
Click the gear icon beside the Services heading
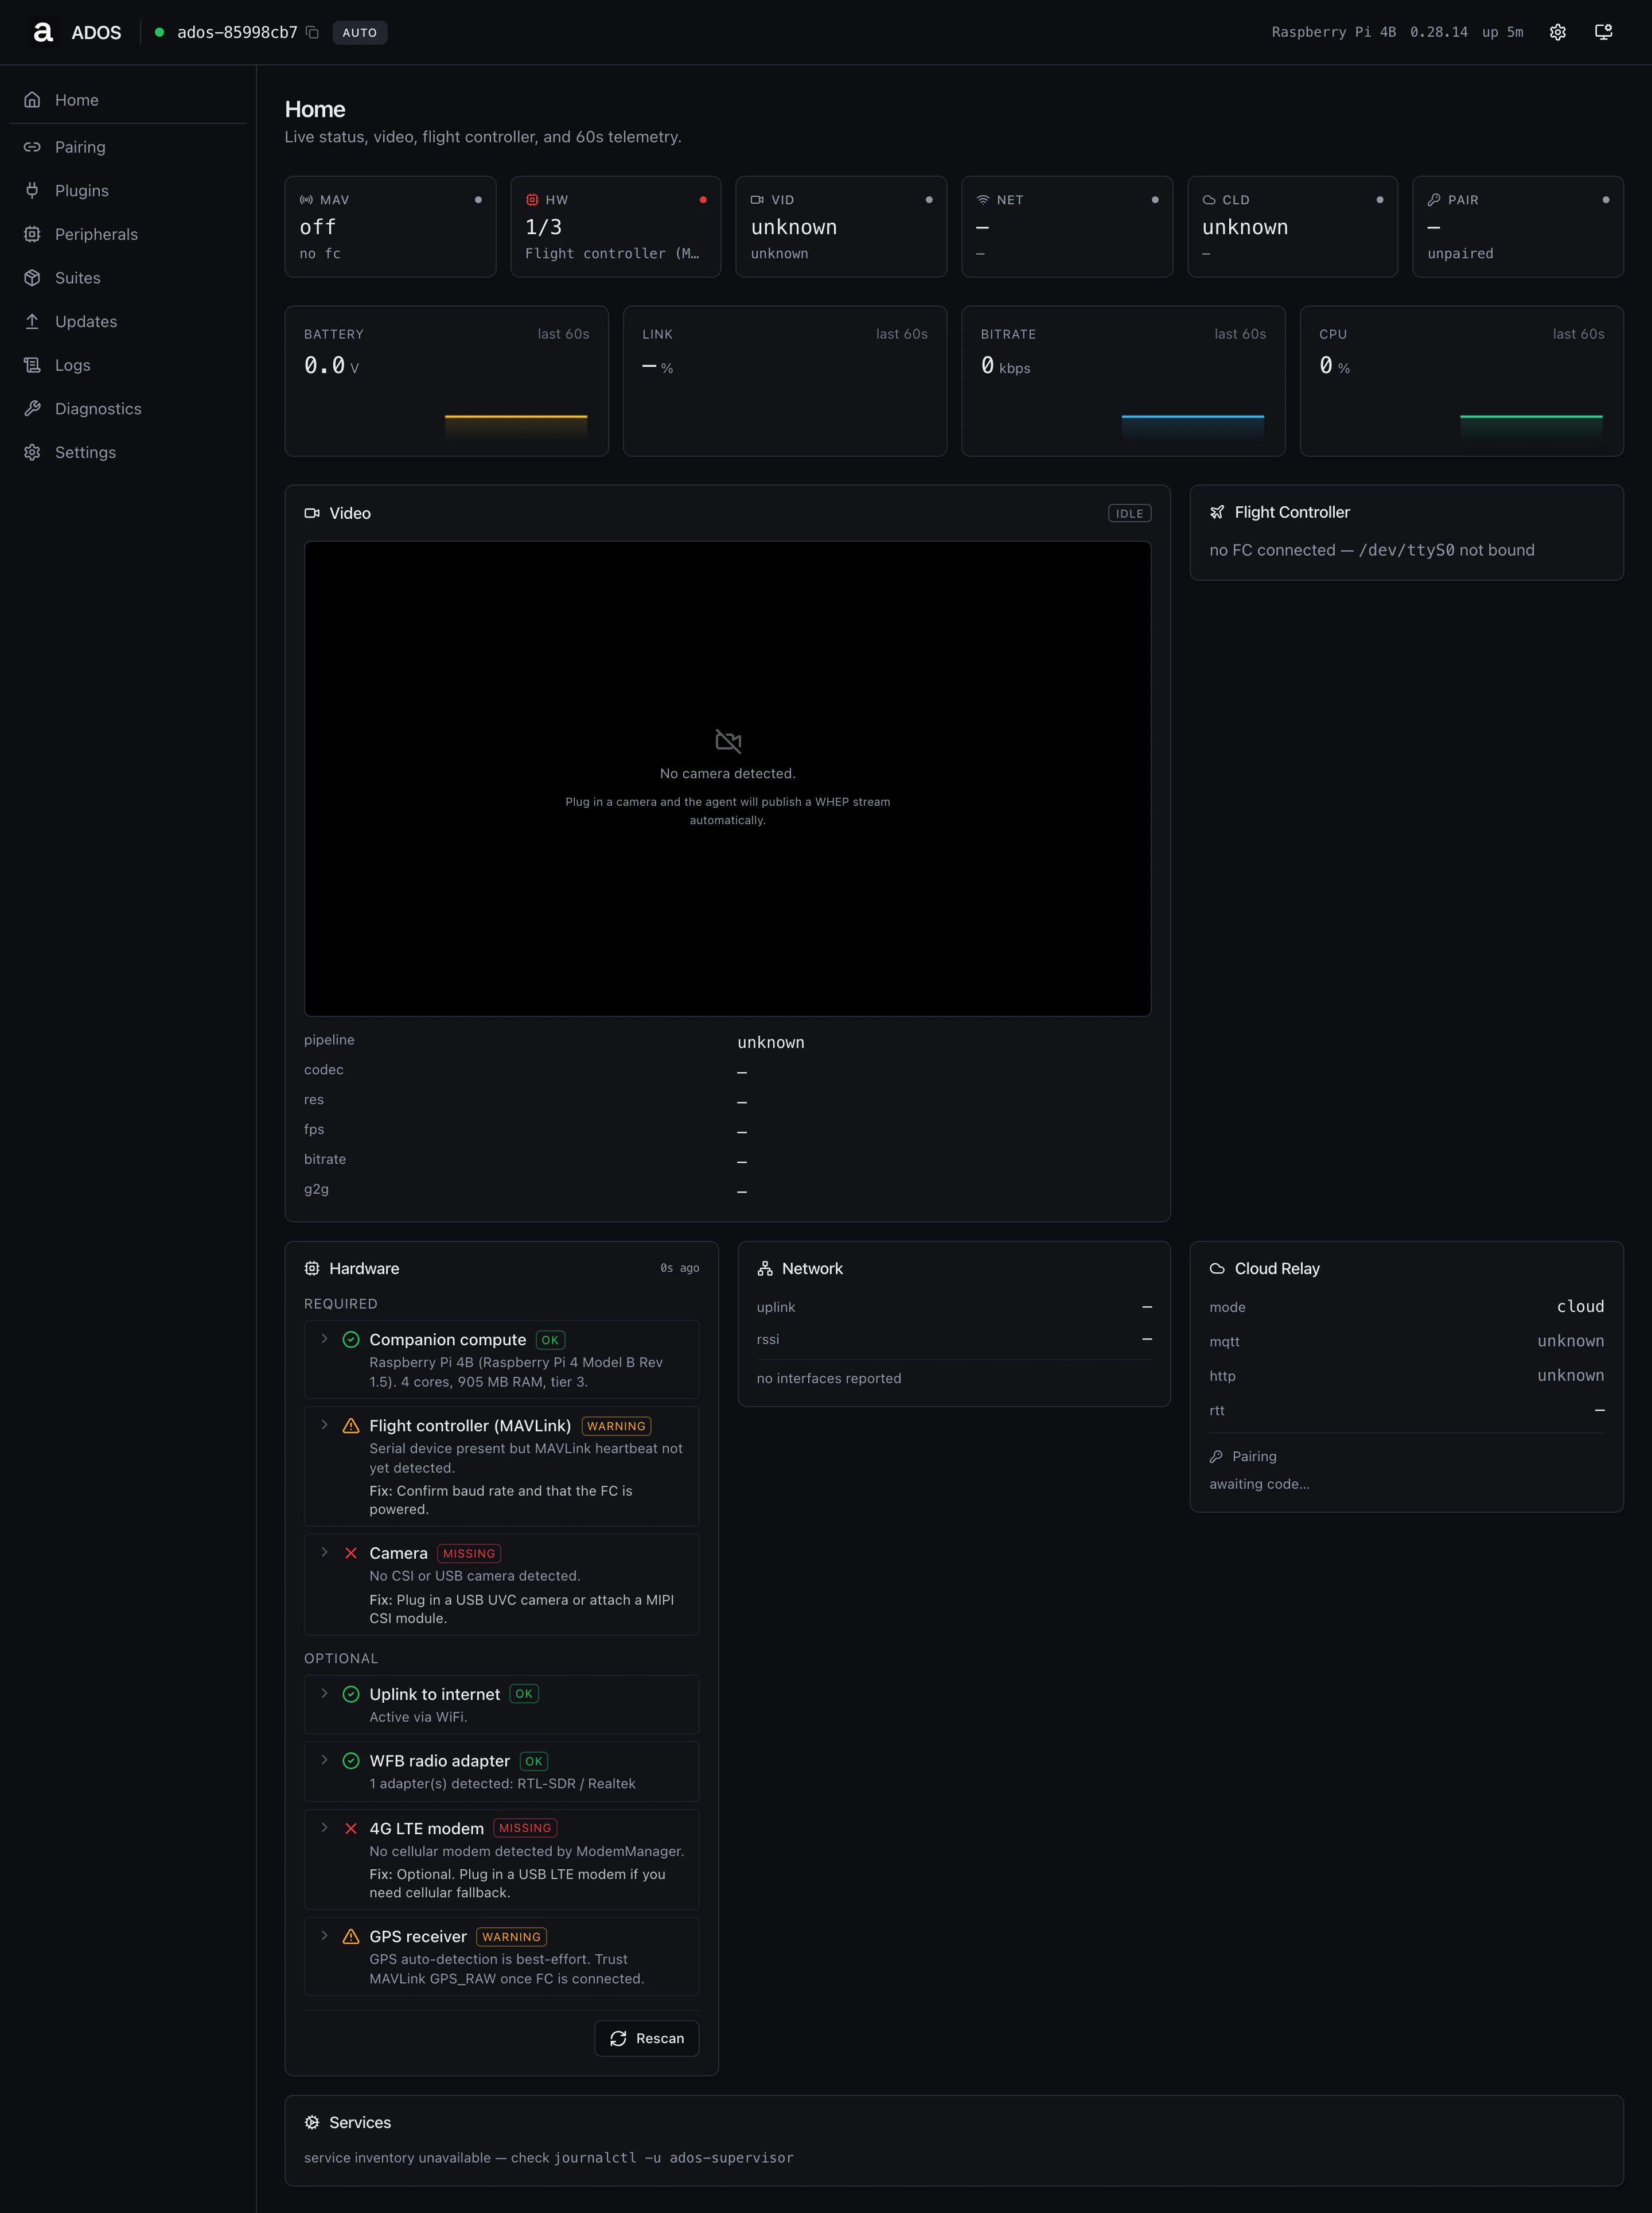[312, 2123]
